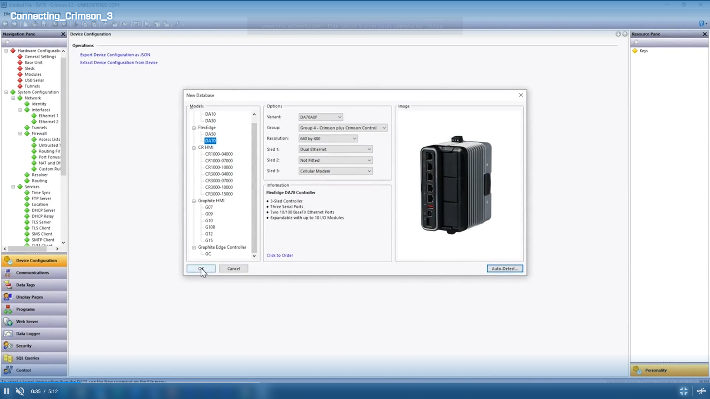Exit full screen video mode
Viewport: 710px width, 399px height.
tap(684, 391)
